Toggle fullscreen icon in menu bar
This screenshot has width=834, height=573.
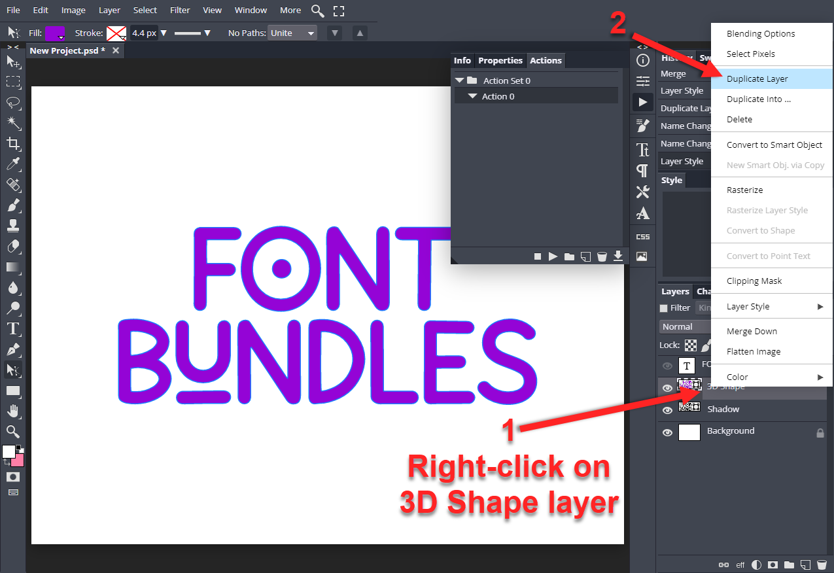coord(339,10)
